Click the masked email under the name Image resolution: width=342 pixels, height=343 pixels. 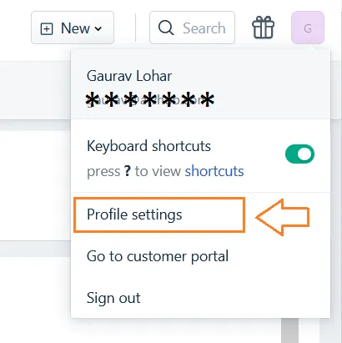click(150, 100)
